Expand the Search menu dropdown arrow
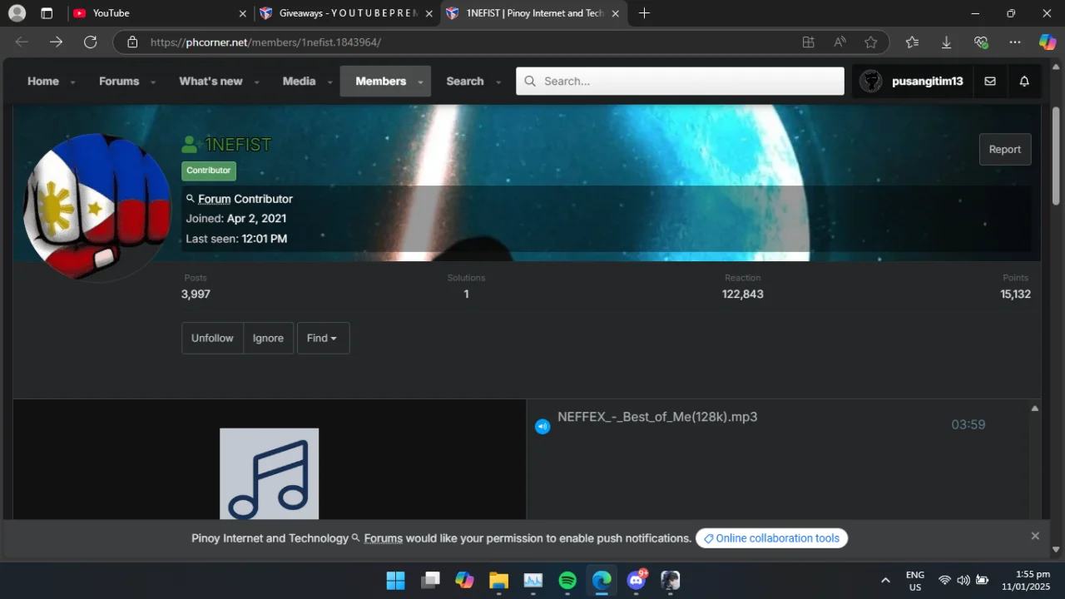This screenshot has width=1065, height=599. 498,82
